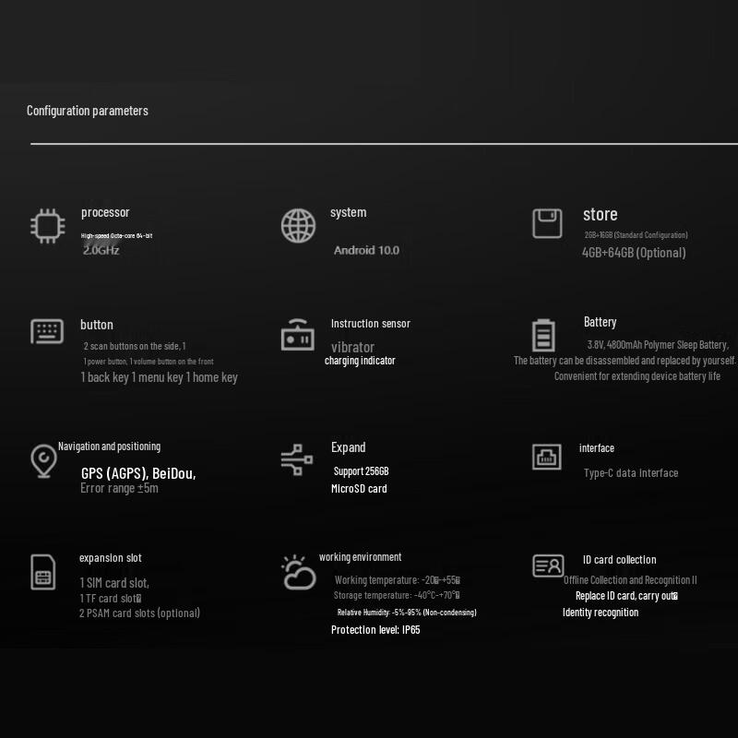Click the globe icon beside system
This screenshot has width=738, height=738.
[298, 226]
